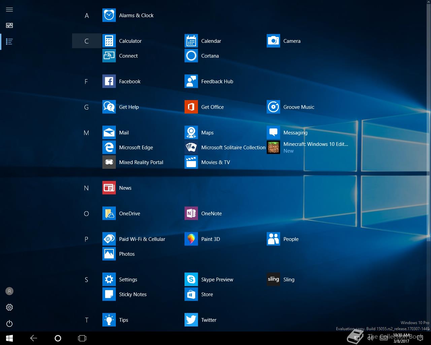Click the taskbar Back arrow
This screenshot has width=431, height=345.
pyautogui.click(x=34, y=338)
